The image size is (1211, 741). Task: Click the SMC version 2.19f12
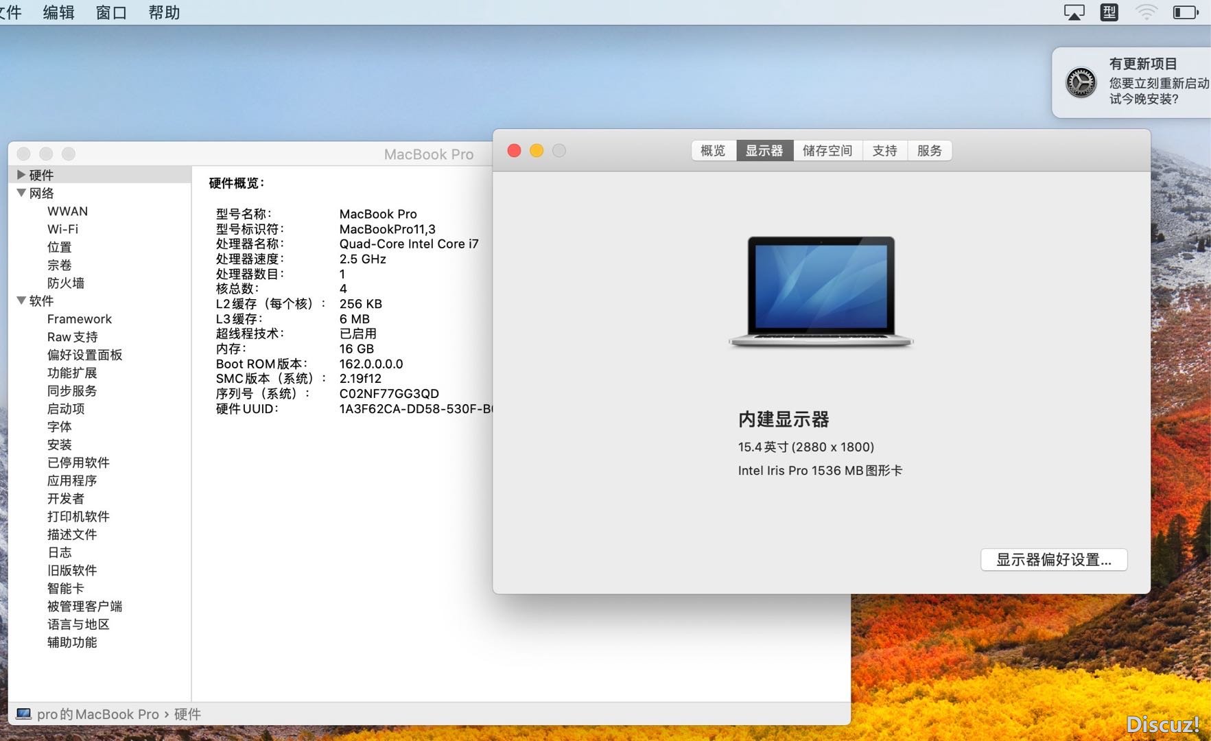[x=360, y=379]
